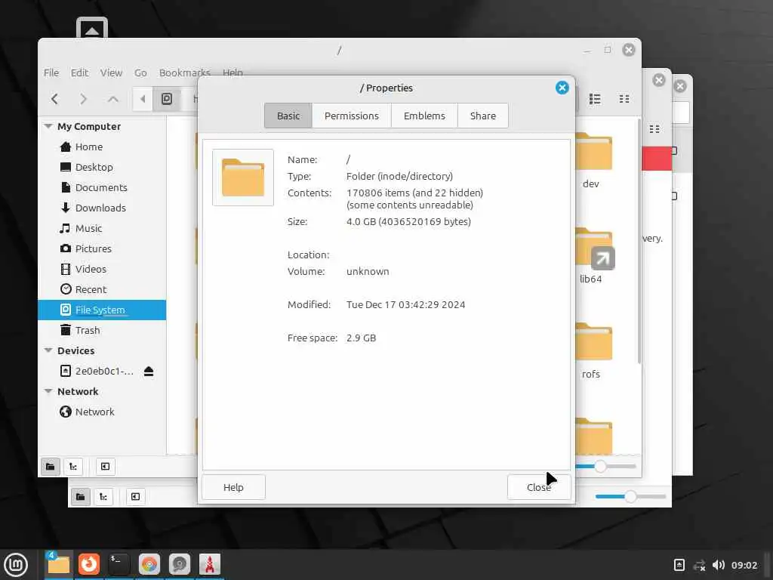Screen dimensions: 773x580
Task: Go up to parent folder arrow
Action: point(113,99)
